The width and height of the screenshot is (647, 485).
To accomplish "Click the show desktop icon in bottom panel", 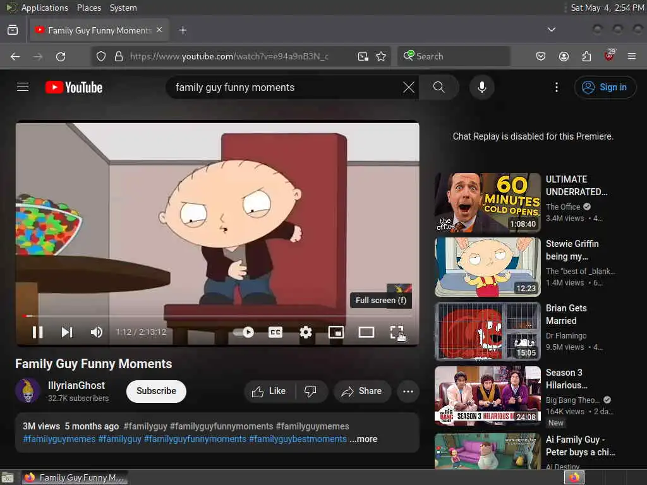I will coord(7,477).
